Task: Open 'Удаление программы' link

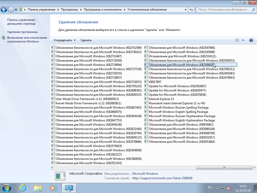Action: click(x=22, y=32)
